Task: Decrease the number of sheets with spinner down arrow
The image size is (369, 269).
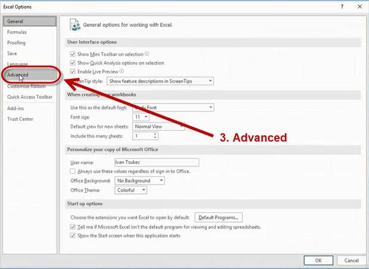Action: pos(155,137)
